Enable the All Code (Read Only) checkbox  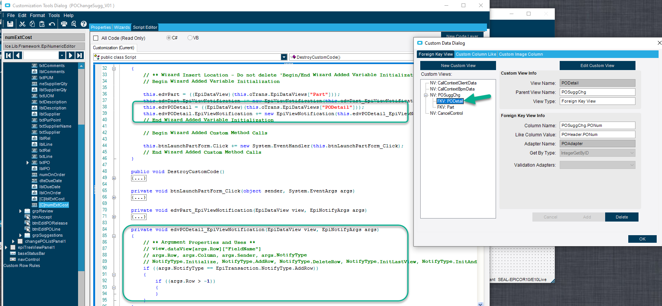click(96, 38)
